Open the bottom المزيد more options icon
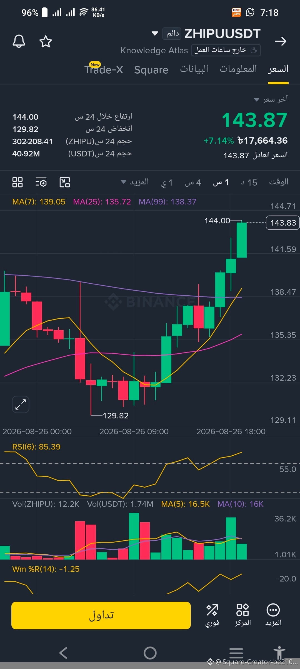 (273, 615)
